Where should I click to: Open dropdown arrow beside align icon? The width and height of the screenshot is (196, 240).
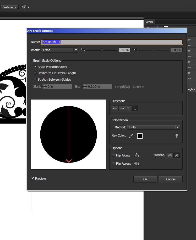pos(28,7)
